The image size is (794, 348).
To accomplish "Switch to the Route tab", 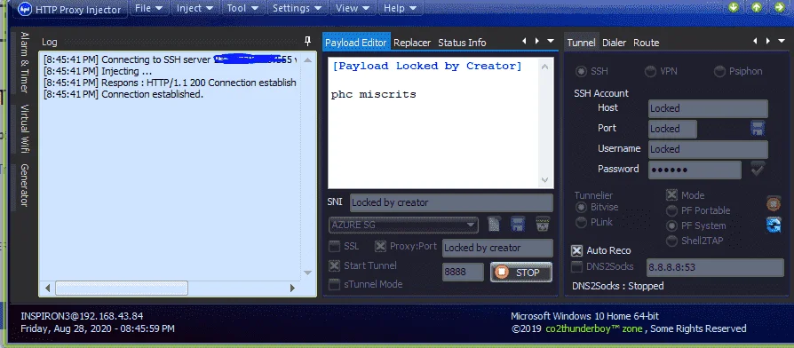I will pos(647,43).
